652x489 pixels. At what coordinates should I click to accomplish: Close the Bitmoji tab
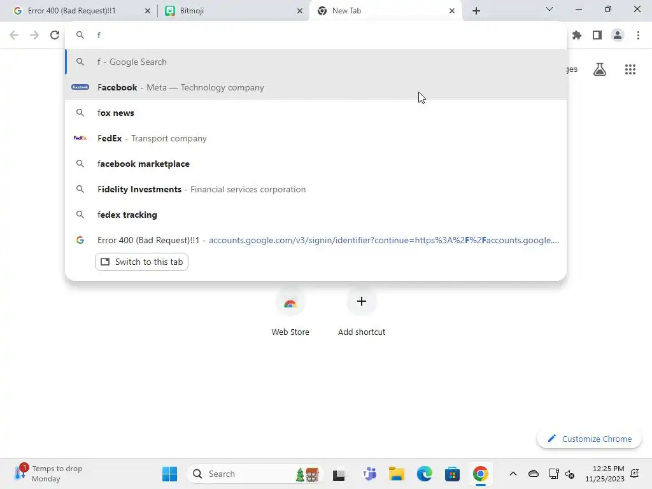coord(300,11)
